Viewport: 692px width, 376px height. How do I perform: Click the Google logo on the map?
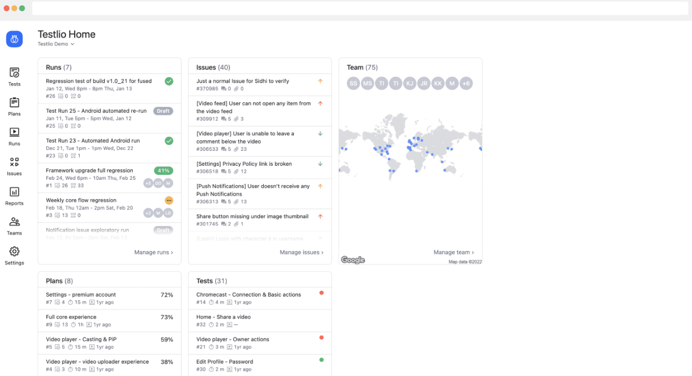click(353, 260)
